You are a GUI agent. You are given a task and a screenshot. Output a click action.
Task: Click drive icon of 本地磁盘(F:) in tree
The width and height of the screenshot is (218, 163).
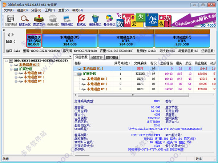point(21,81)
